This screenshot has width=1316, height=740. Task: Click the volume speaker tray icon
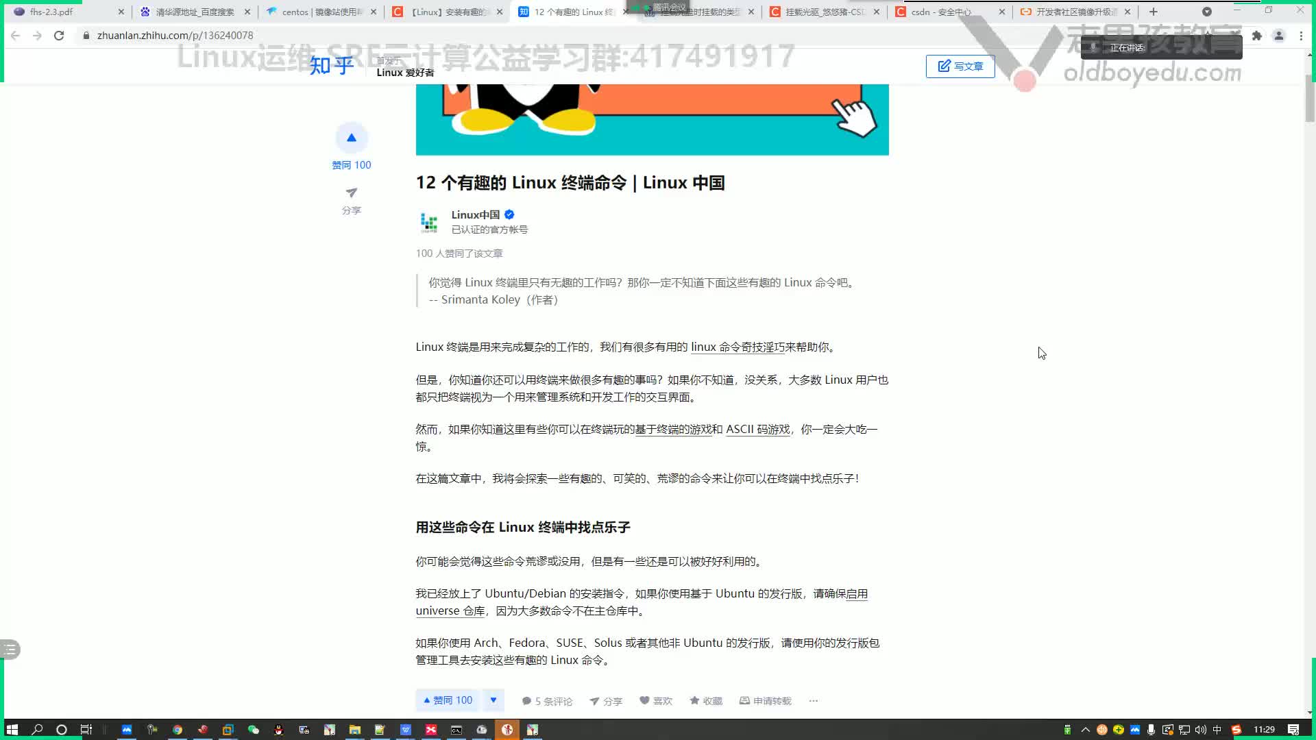pos(1201,730)
